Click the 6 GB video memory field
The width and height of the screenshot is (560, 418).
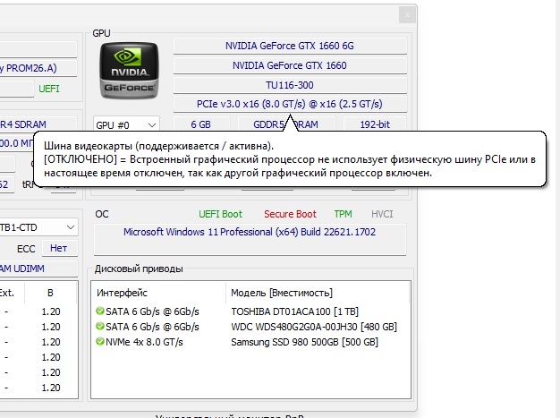click(200, 124)
